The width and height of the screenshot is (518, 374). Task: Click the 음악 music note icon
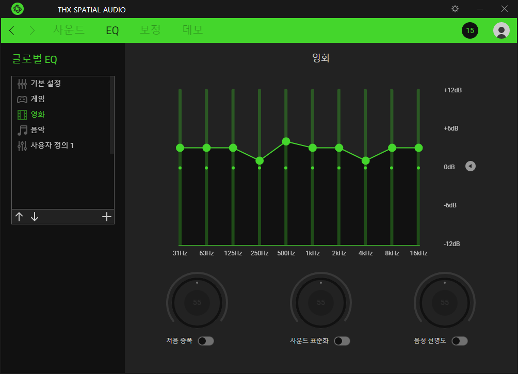(x=22, y=130)
